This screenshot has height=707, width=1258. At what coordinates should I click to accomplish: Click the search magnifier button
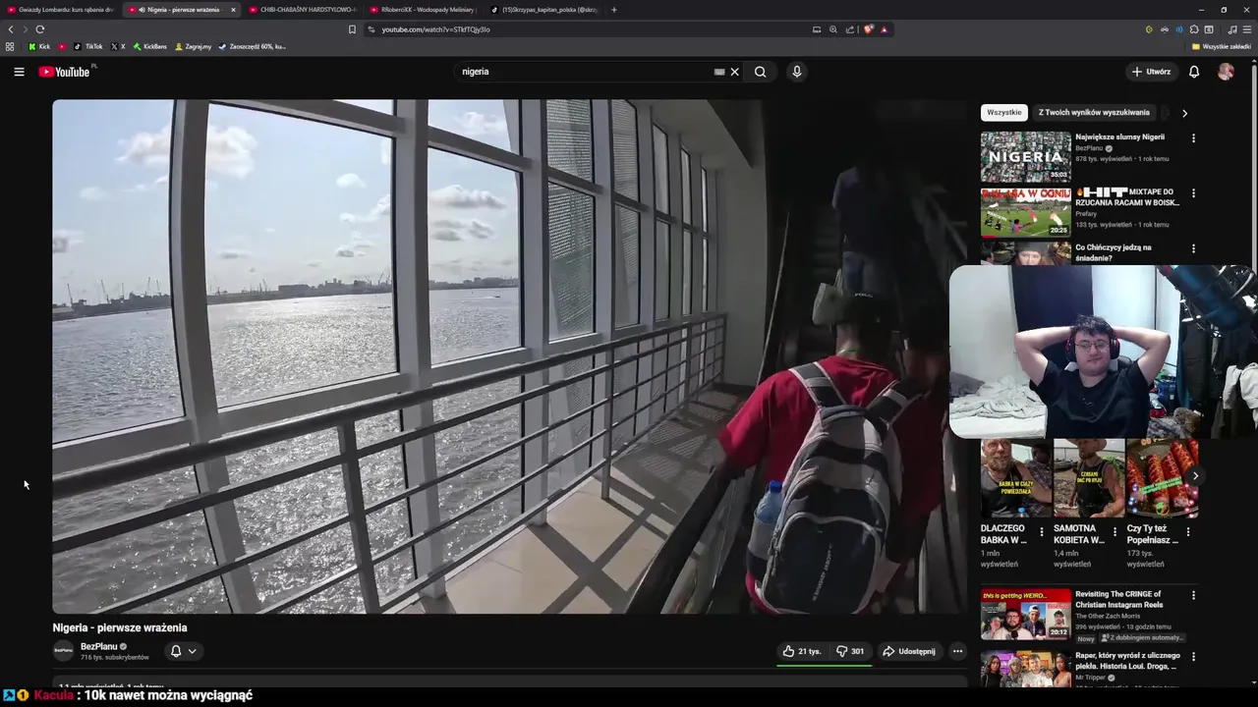click(x=760, y=72)
